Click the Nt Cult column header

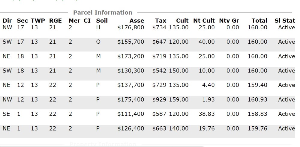[204, 21]
